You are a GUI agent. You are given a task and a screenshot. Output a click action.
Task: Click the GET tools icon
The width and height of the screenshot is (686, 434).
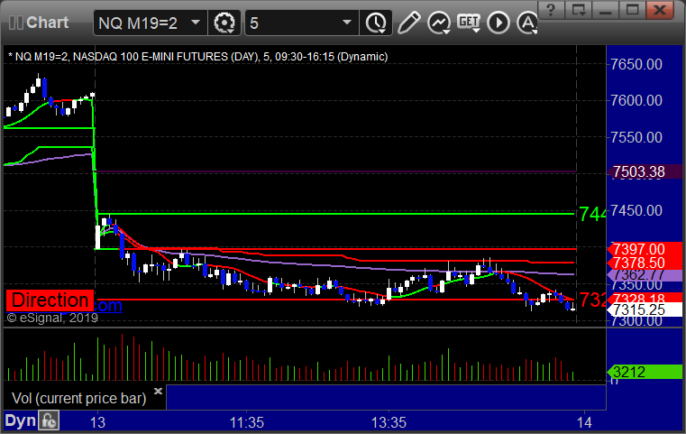[x=469, y=22]
